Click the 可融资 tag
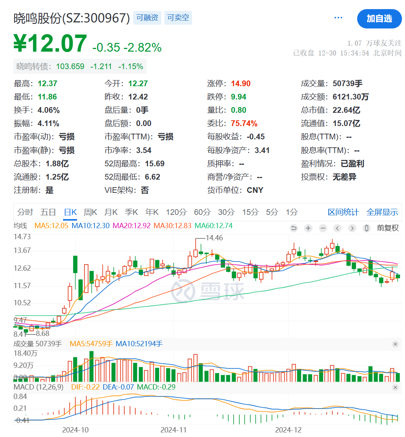Screen dimensions: 405x437 pos(147,18)
